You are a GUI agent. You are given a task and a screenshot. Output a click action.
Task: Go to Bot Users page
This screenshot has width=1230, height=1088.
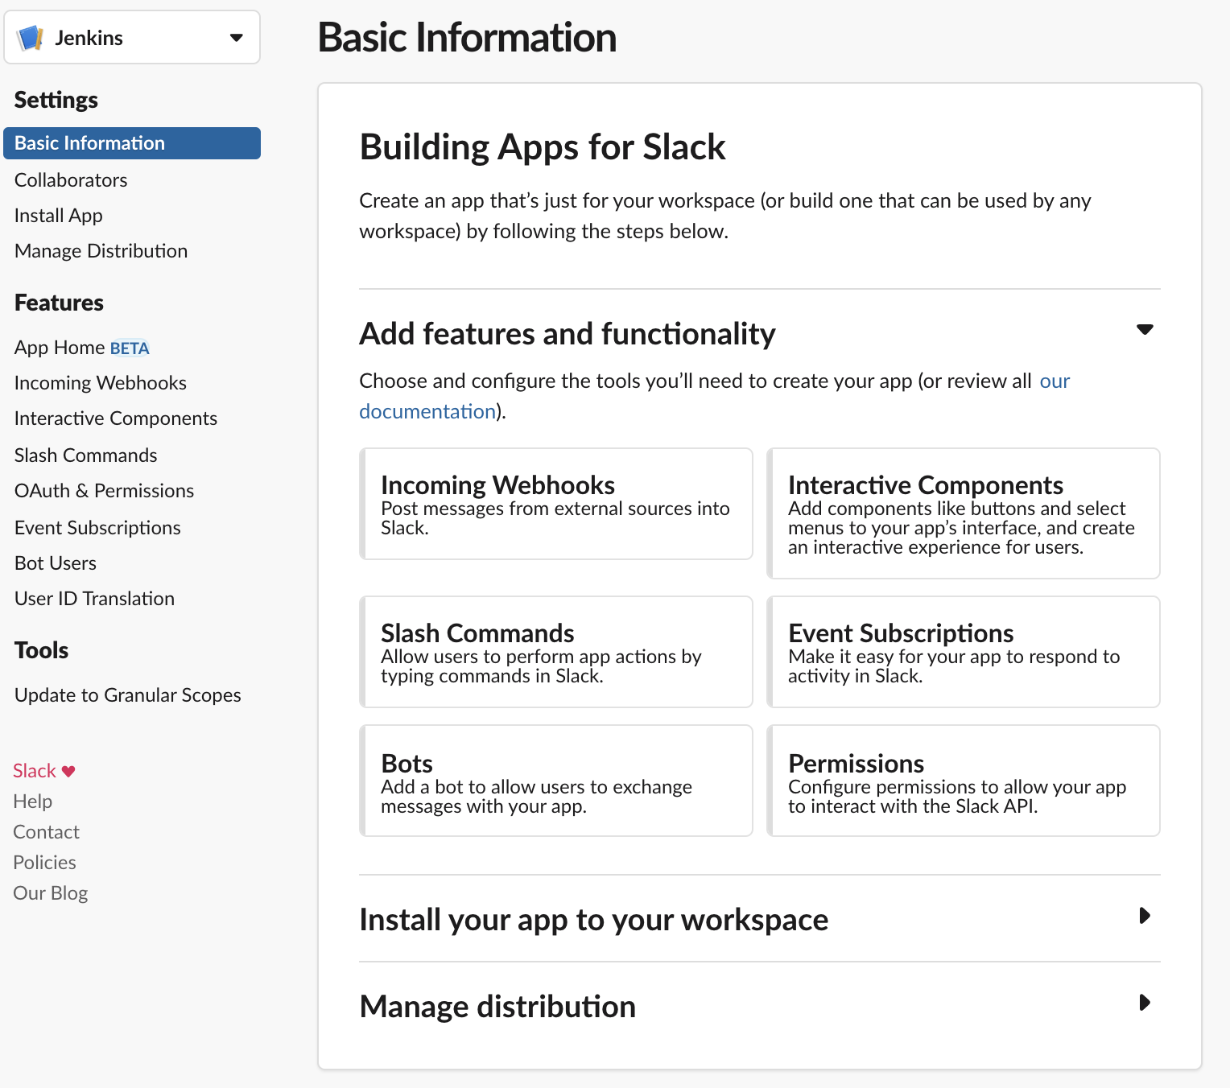[56, 563]
